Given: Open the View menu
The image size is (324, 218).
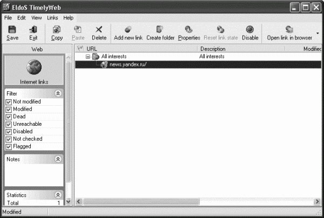Looking at the screenshot, I should [36, 18].
